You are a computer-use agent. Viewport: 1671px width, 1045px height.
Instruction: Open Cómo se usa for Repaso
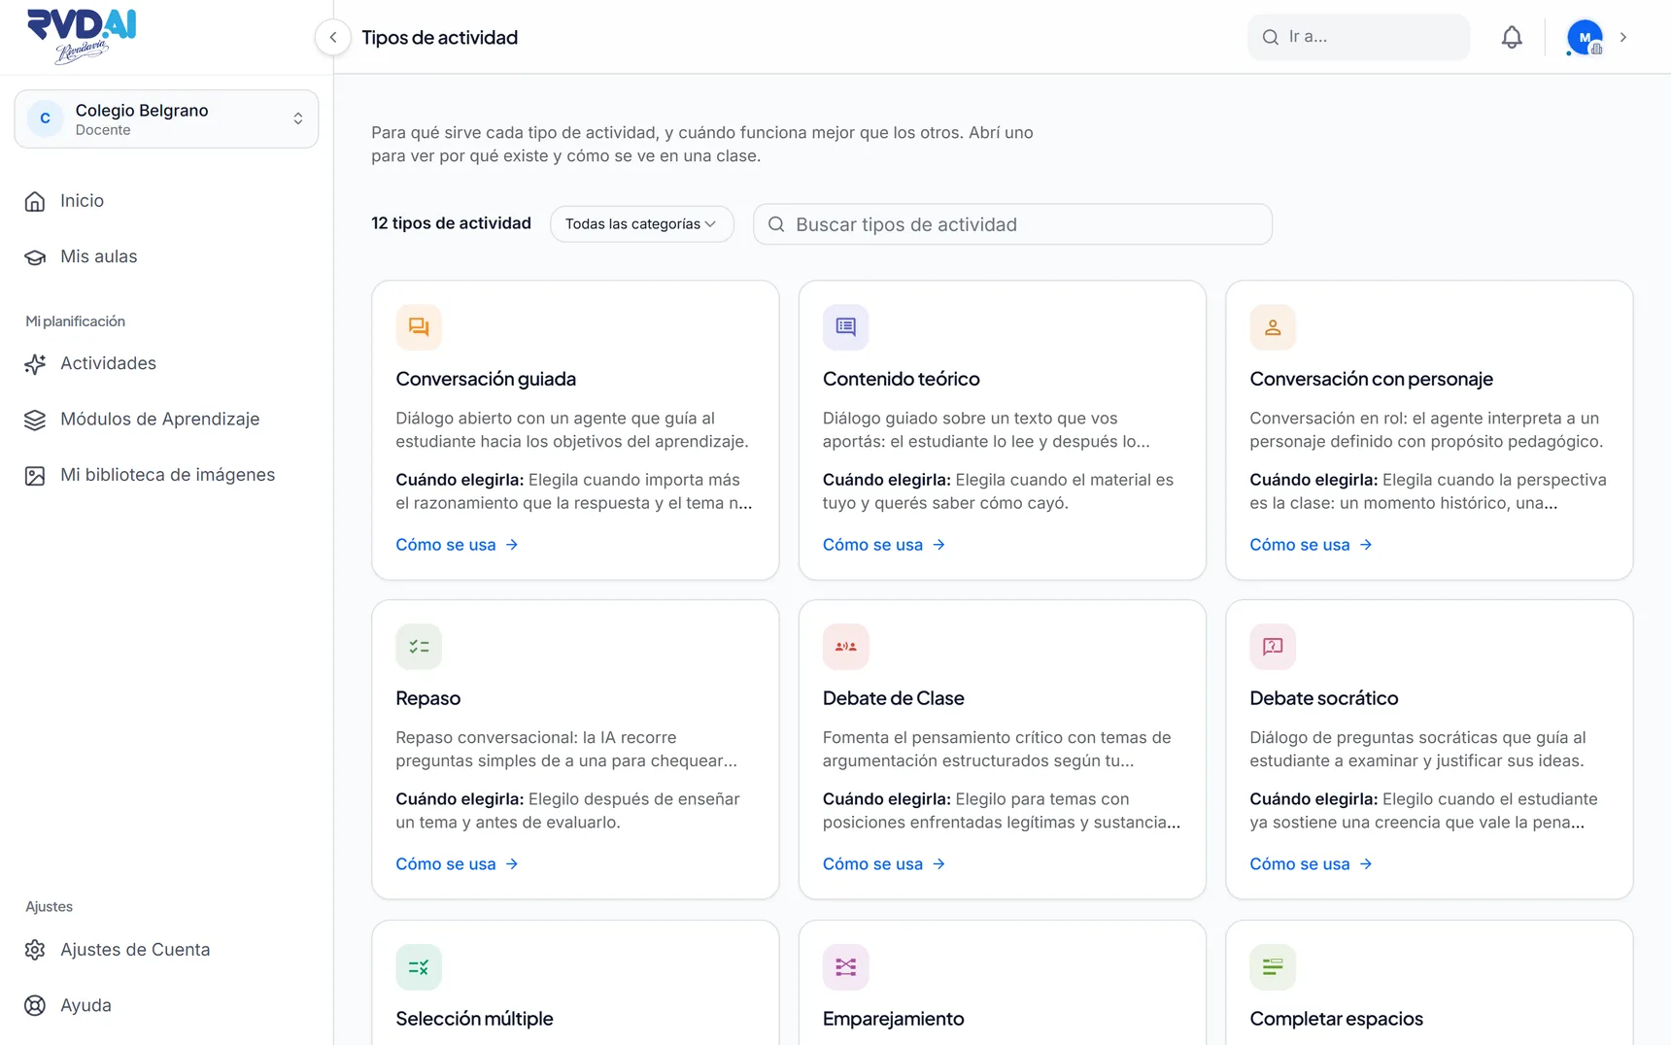[457, 864]
